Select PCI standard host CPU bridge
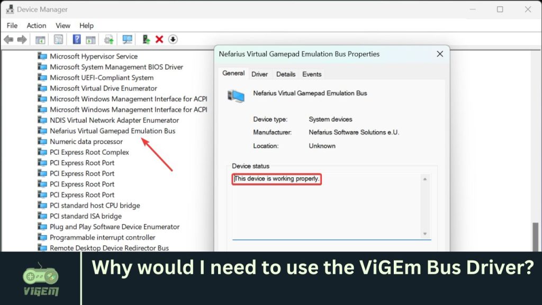542x305 pixels. point(95,205)
